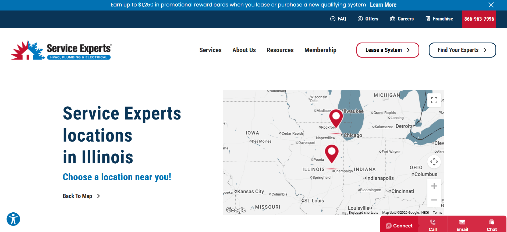Call the 866-963-7996 phone number button
This screenshot has height=232, width=507.
479,19
